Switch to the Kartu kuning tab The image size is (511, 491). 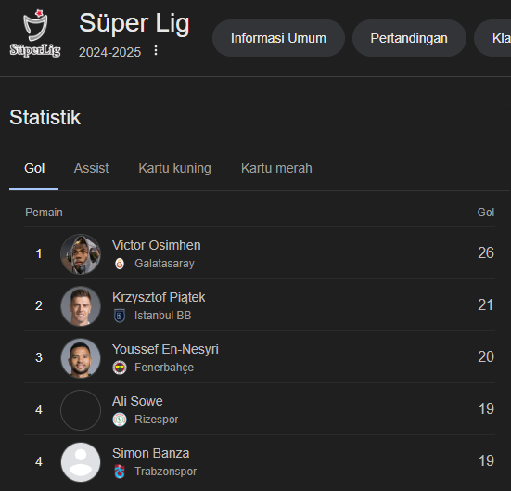point(174,168)
